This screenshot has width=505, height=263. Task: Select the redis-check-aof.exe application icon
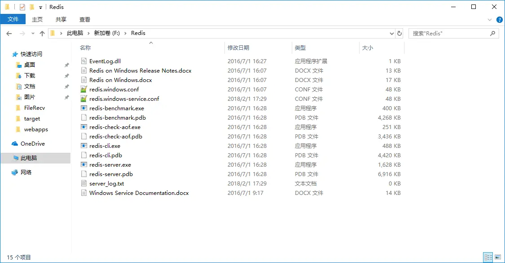tap(84, 127)
